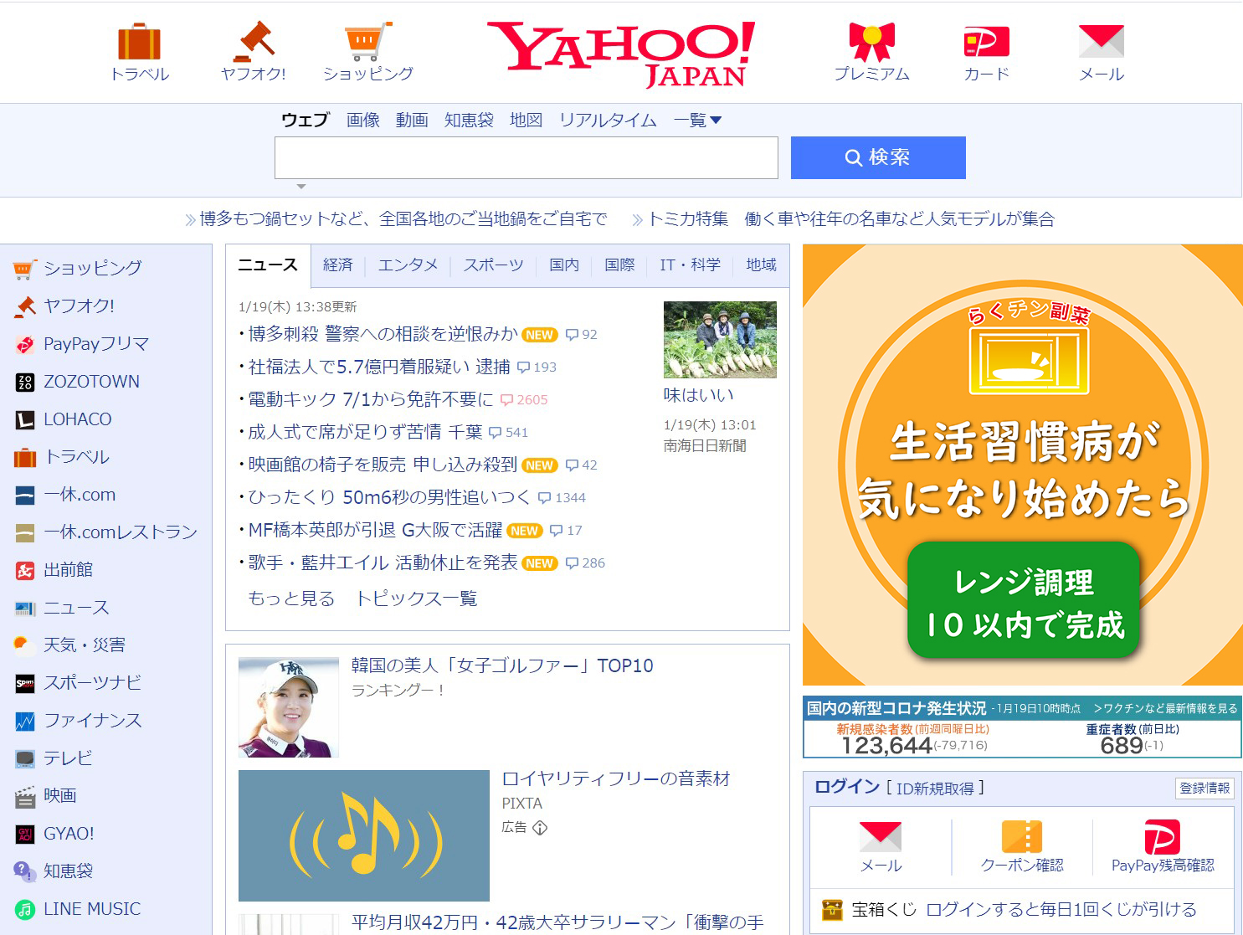Open headline 歌手・藍井エイル 活動休止を発表
The width and height of the screenshot is (1243, 935).
(383, 563)
